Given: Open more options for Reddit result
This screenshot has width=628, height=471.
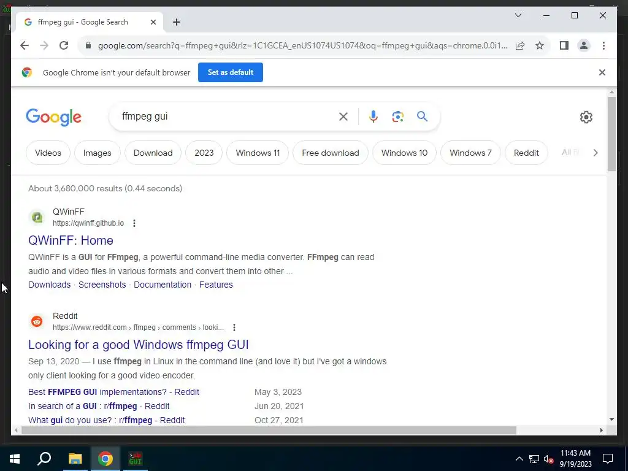Looking at the screenshot, I should point(234,327).
